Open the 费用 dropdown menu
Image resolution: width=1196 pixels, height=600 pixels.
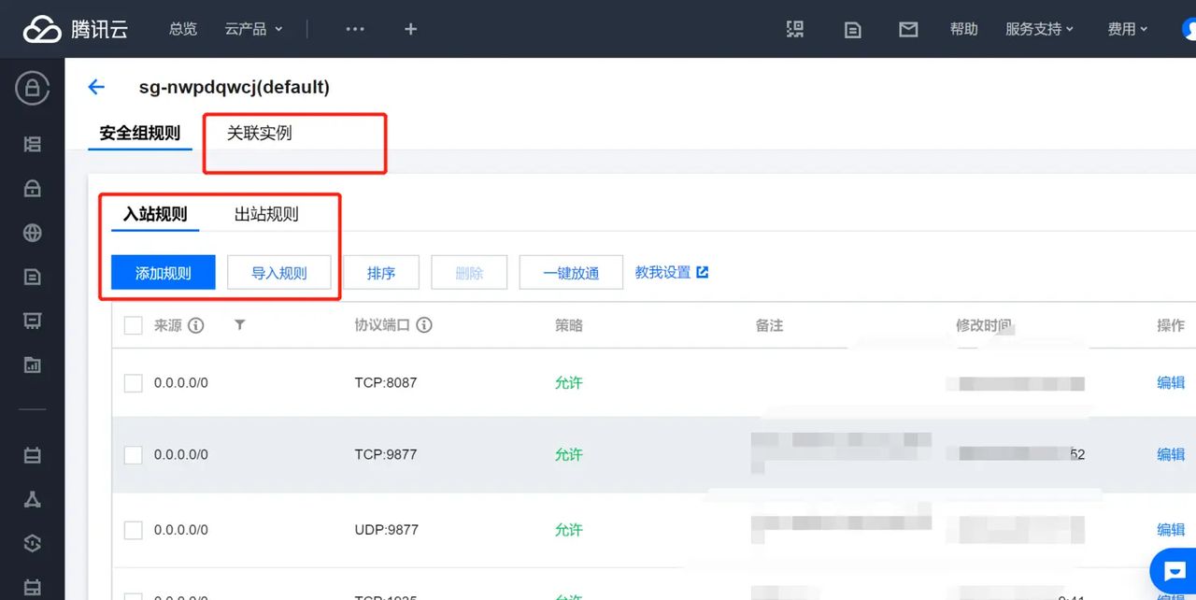point(1127,29)
